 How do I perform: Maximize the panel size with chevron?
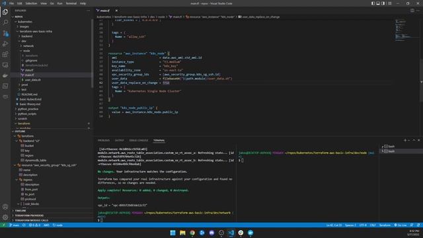(414, 140)
